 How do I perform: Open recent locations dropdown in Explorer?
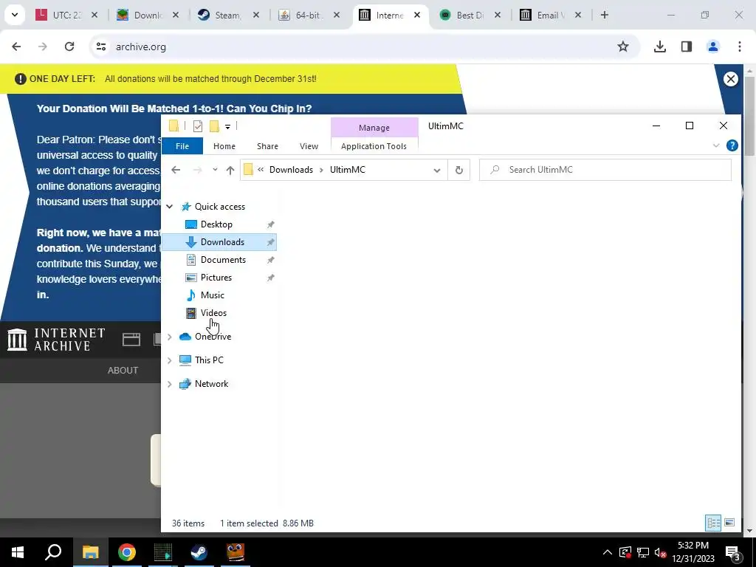tap(215, 170)
